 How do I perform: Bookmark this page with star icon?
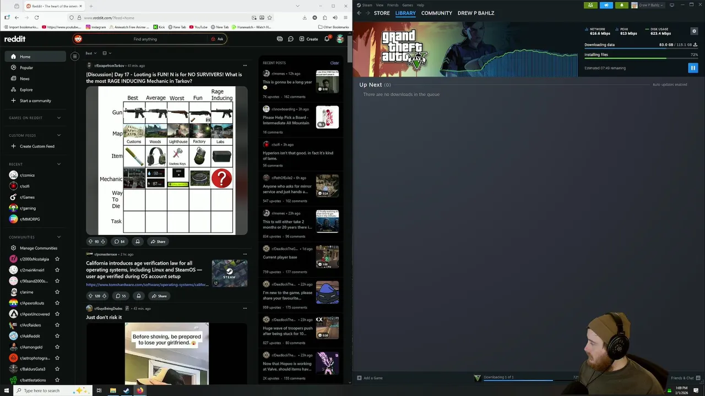tap(270, 18)
